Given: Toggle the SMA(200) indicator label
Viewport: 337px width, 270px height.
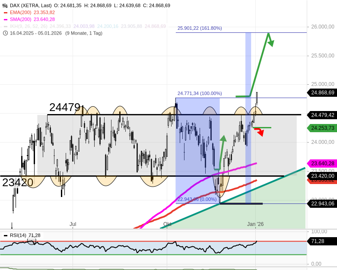Looking at the screenshot, I should click(x=26, y=19).
